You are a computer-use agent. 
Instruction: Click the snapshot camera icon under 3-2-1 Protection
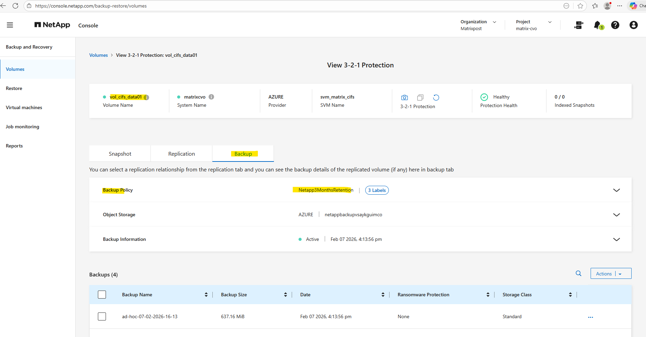click(x=404, y=98)
